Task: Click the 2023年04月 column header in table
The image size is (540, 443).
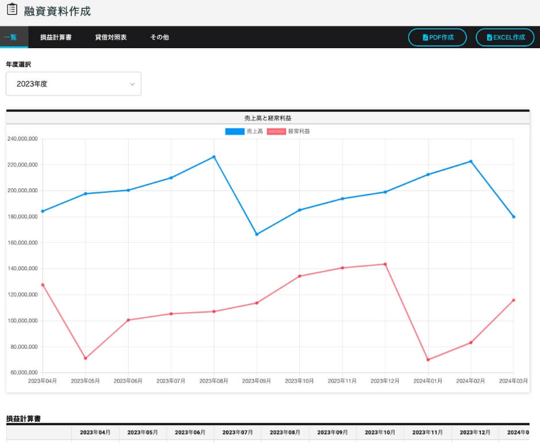Action: tap(95, 432)
